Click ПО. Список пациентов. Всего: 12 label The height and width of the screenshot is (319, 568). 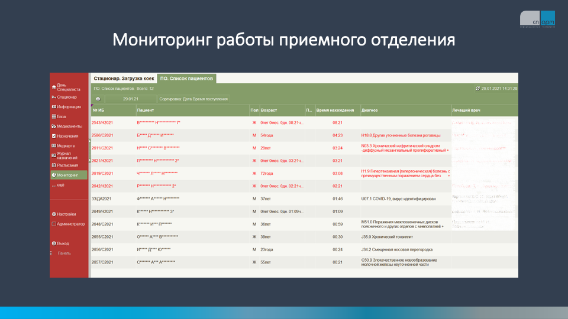click(124, 89)
